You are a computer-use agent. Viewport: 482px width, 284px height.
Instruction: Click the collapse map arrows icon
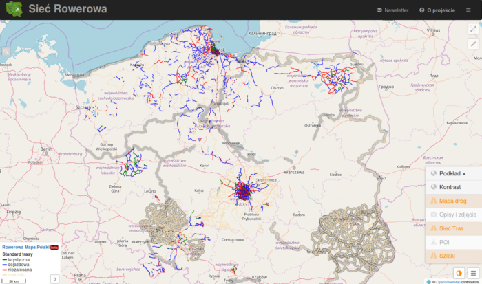(472, 43)
